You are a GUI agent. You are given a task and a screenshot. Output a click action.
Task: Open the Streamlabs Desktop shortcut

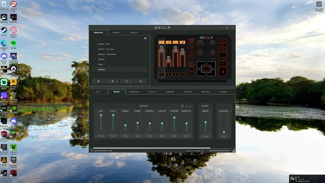pos(4,84)
